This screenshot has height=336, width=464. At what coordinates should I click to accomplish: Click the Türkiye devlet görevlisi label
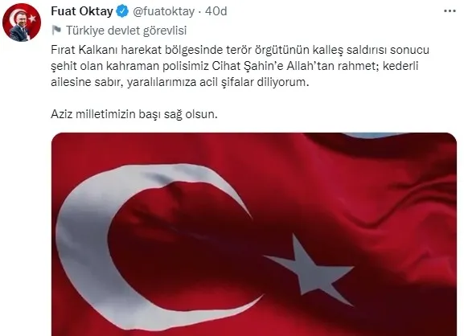click(x=126, y=31)
